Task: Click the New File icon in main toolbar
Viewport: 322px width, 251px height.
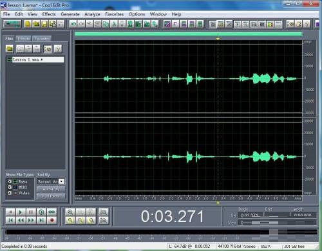Action: [x=28, y=24]
